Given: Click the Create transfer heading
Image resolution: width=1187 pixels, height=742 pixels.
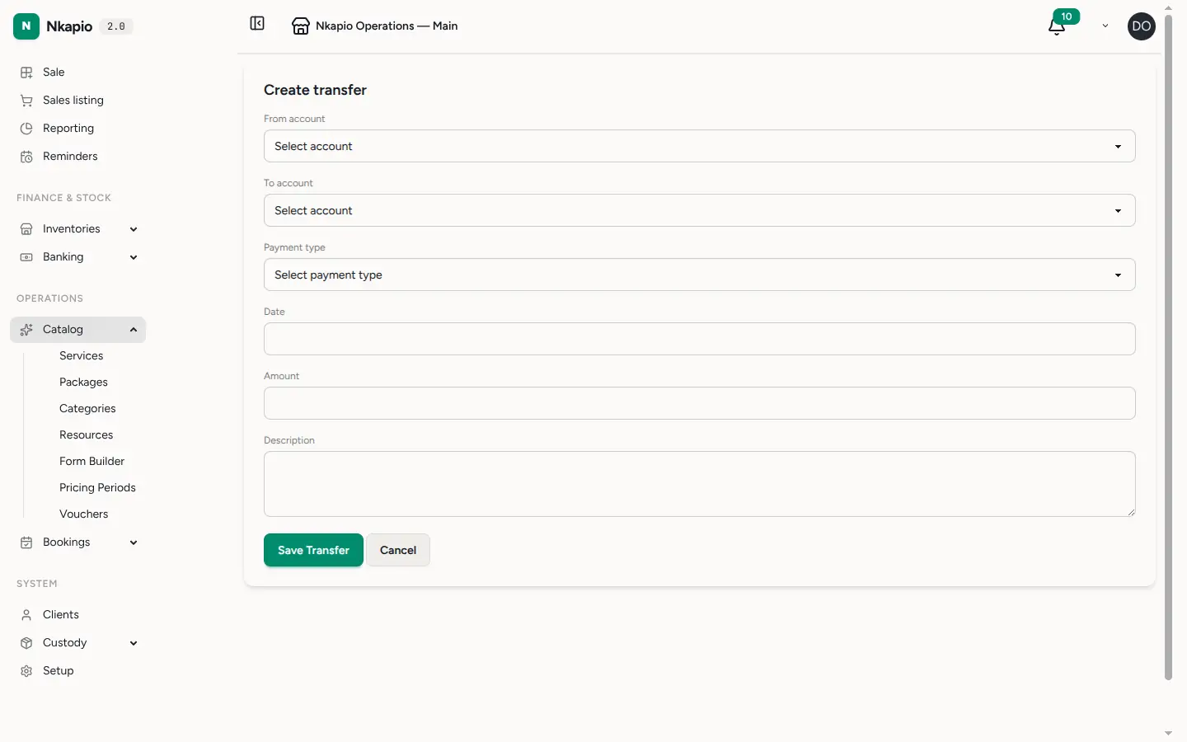Looking at the screenshot, I should coord(315,90).
